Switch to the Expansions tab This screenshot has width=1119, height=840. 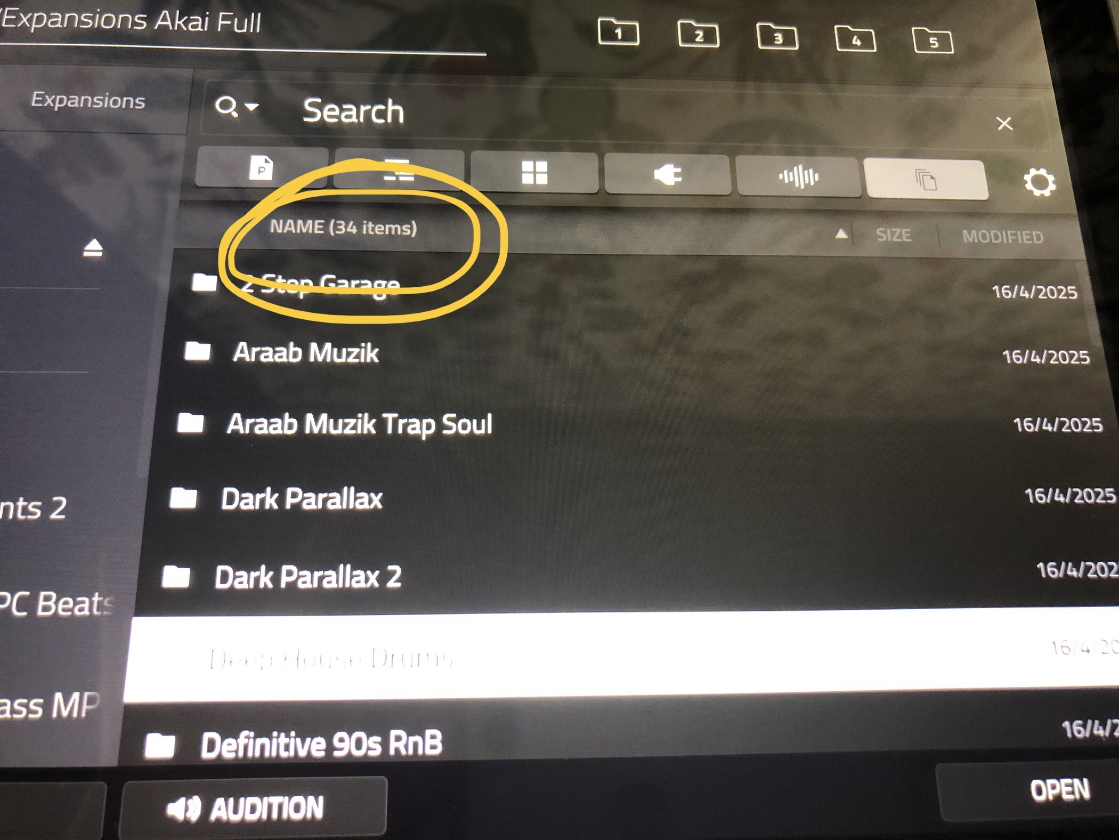tap(88, 100)
